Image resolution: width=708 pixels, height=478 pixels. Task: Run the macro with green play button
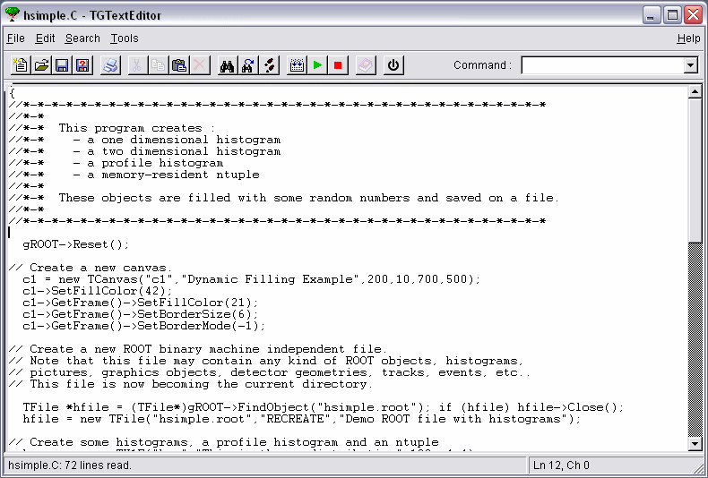pyautogui.click(x=317, y=65)
